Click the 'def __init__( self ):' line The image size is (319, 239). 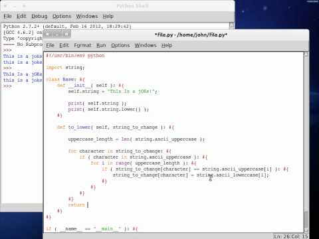[x=90, y=86]
